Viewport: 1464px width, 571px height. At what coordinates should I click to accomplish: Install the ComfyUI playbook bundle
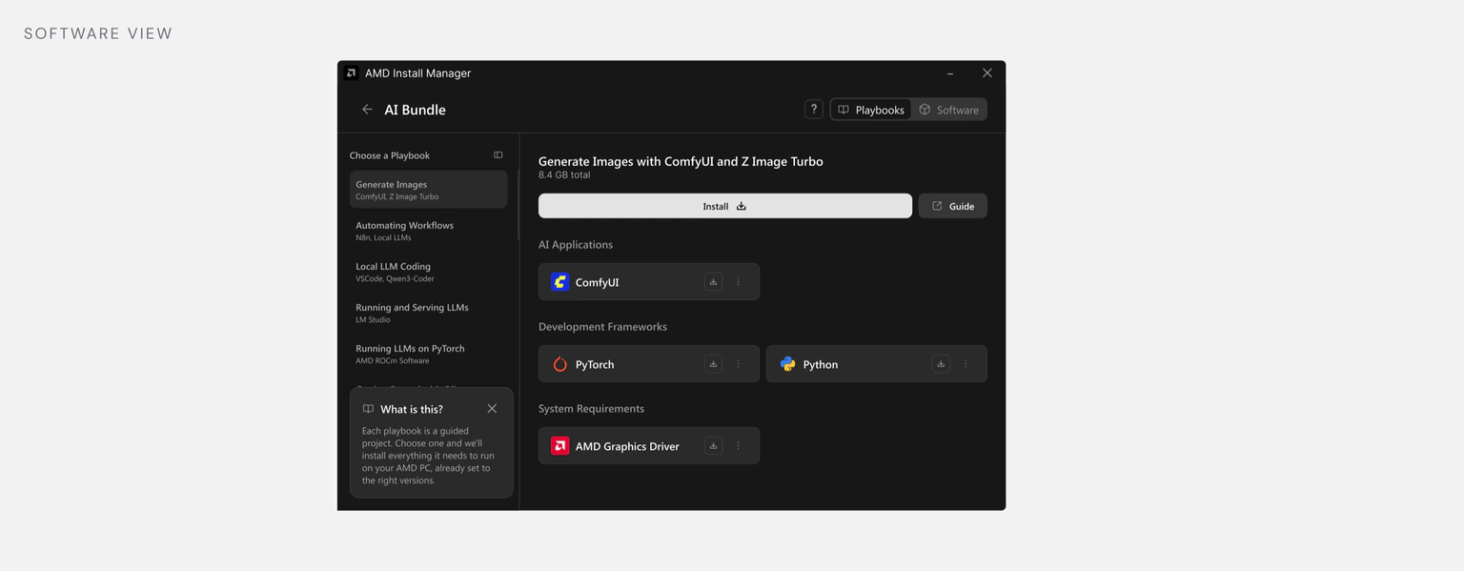click(x=725, y=206)
